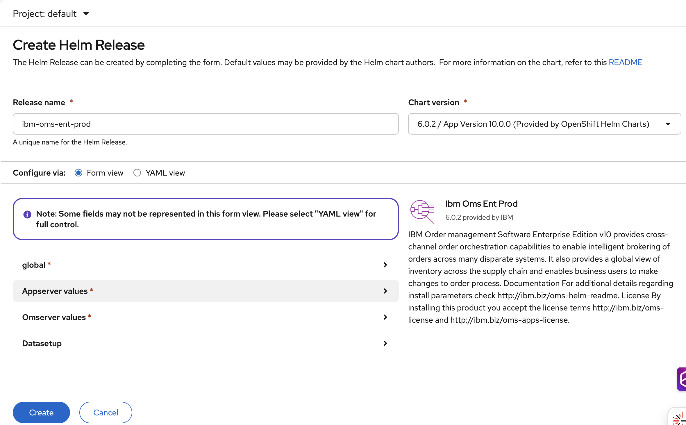Screen dimensions: 686x425
Task: Click the info icon in the note banner
Action: click(x=27, y=215)
